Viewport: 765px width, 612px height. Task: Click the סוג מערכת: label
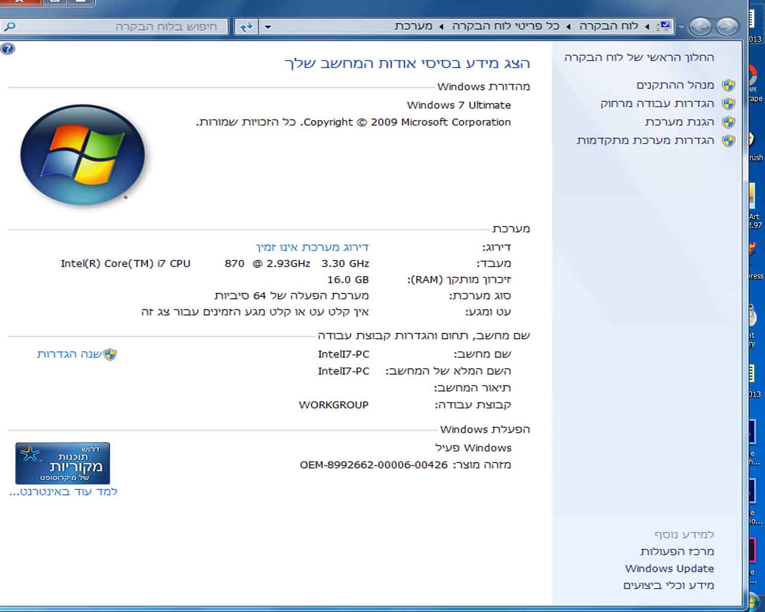[x=480, y=296]
